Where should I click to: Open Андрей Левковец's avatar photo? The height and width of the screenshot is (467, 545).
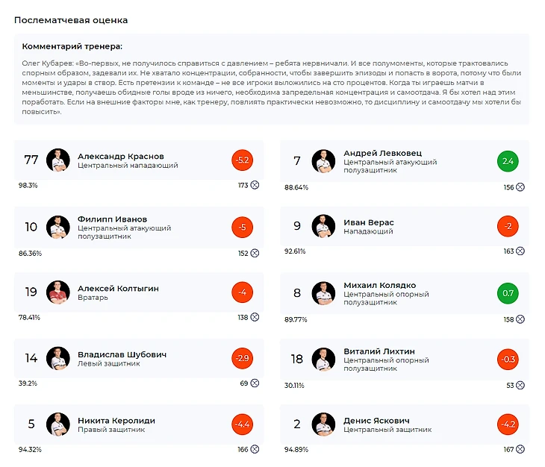pyautogui.click(x=324, y=160)
